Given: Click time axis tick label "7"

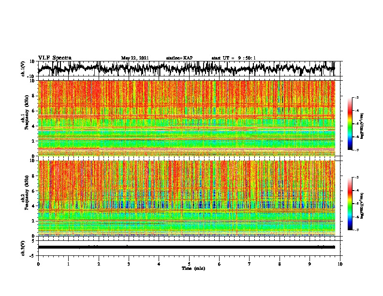Looking at the screenshot, I should point(250,264).
